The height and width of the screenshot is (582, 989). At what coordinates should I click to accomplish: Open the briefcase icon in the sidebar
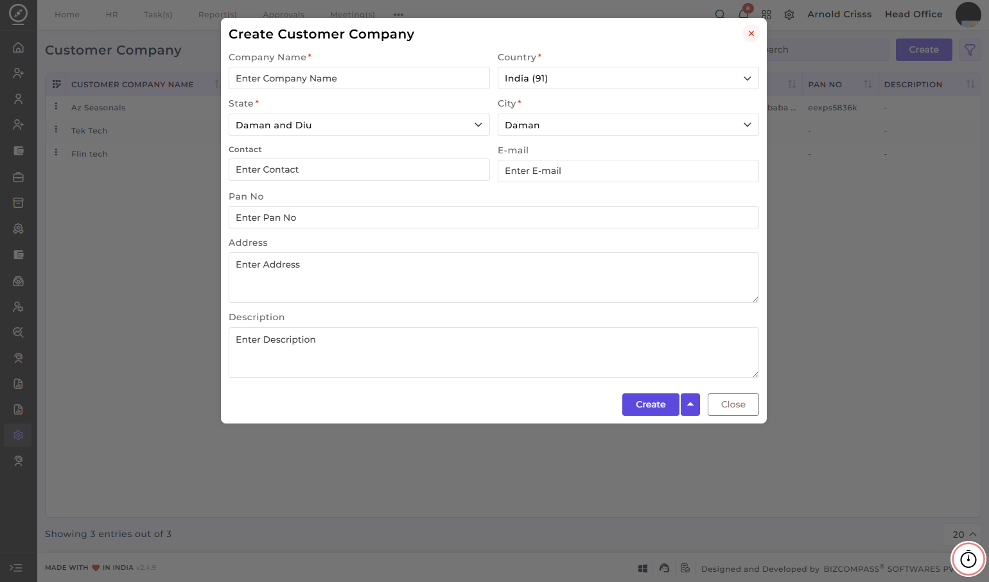(x=18, y=176)
